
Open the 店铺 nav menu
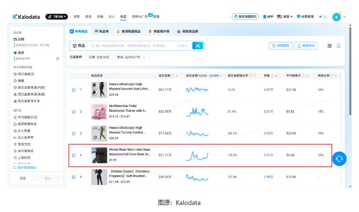tap(100, 16)
